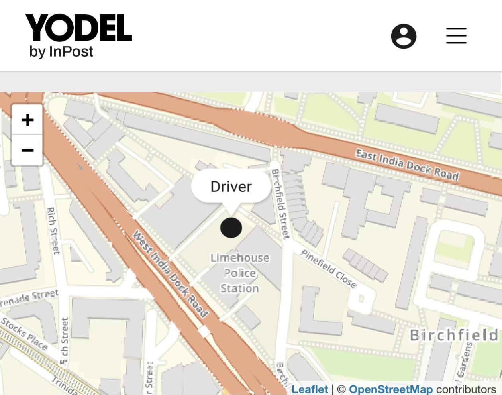Image resolution: width=502 pixels, height=395 pixels.
Task: Click the Grenade Street label
Action: point(29,298)
